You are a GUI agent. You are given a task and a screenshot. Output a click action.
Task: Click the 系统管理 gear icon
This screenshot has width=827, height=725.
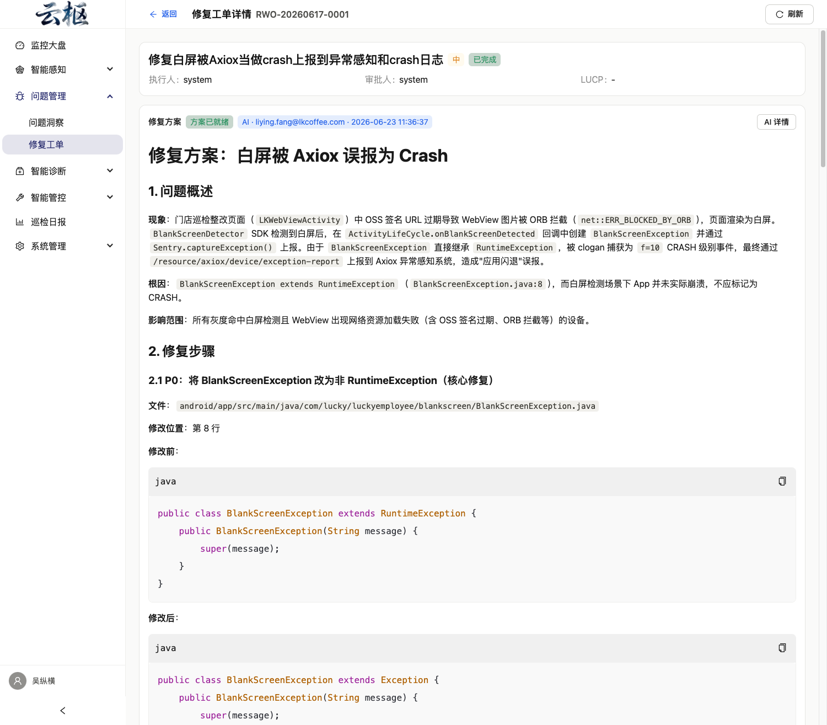(x=20, y=246)
